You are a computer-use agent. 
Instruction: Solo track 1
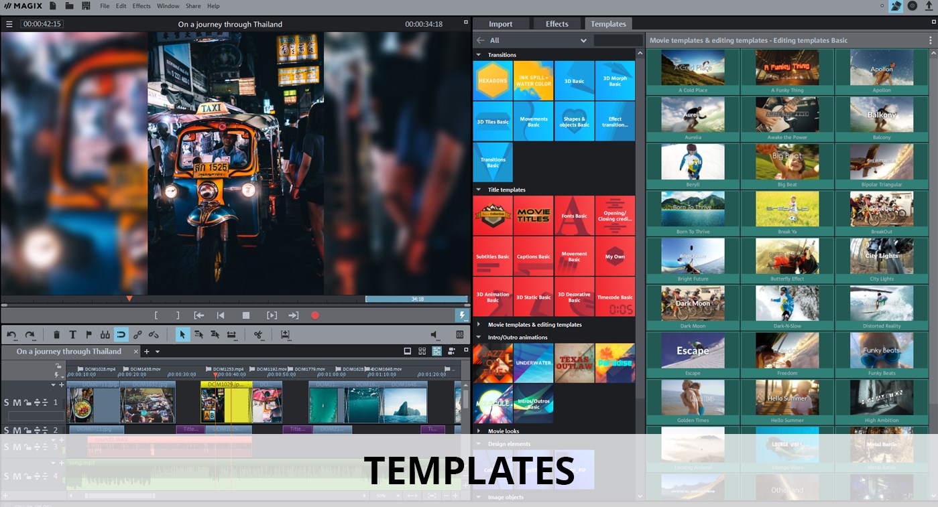[x=7, y=403]
